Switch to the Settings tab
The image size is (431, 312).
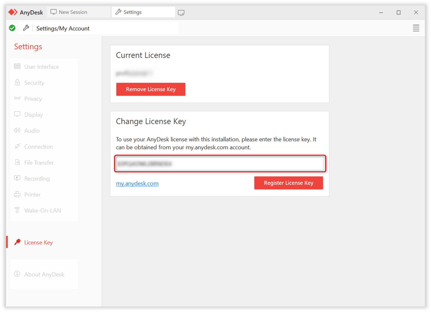143,12
